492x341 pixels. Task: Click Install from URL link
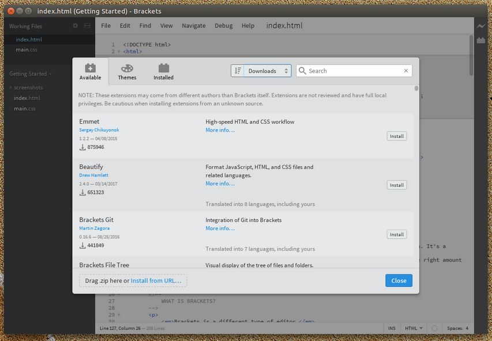[156, 280]
